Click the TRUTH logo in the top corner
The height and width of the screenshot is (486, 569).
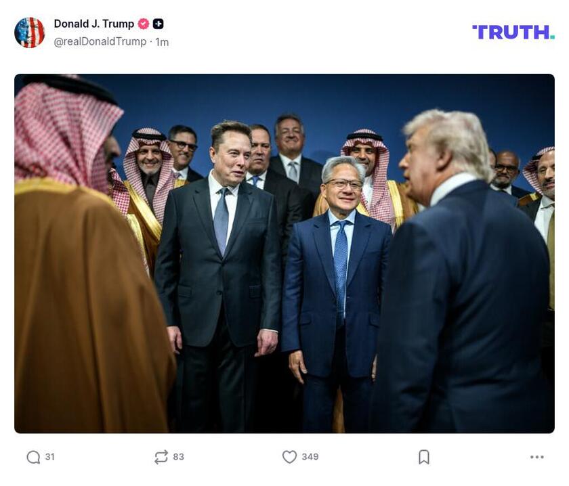[x=513, y=30]
